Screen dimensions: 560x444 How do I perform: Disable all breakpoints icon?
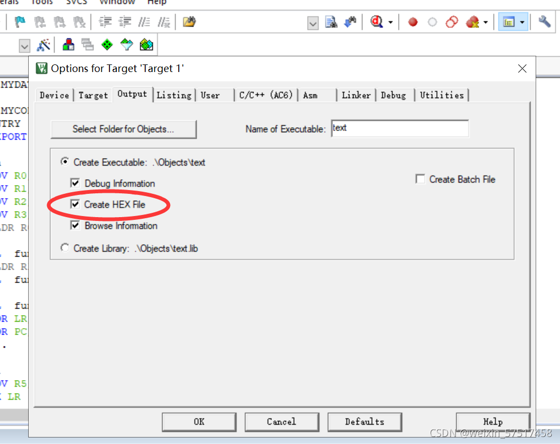452,22
